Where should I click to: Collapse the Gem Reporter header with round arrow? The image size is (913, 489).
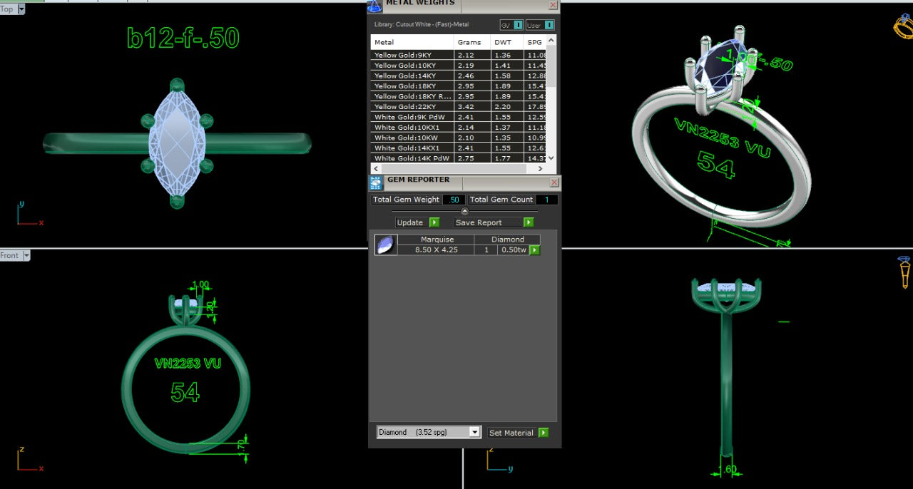coord(465,211)
